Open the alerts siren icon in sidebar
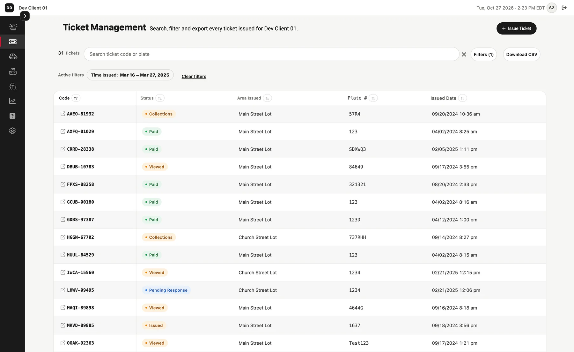574x352 pixels. 13,27
